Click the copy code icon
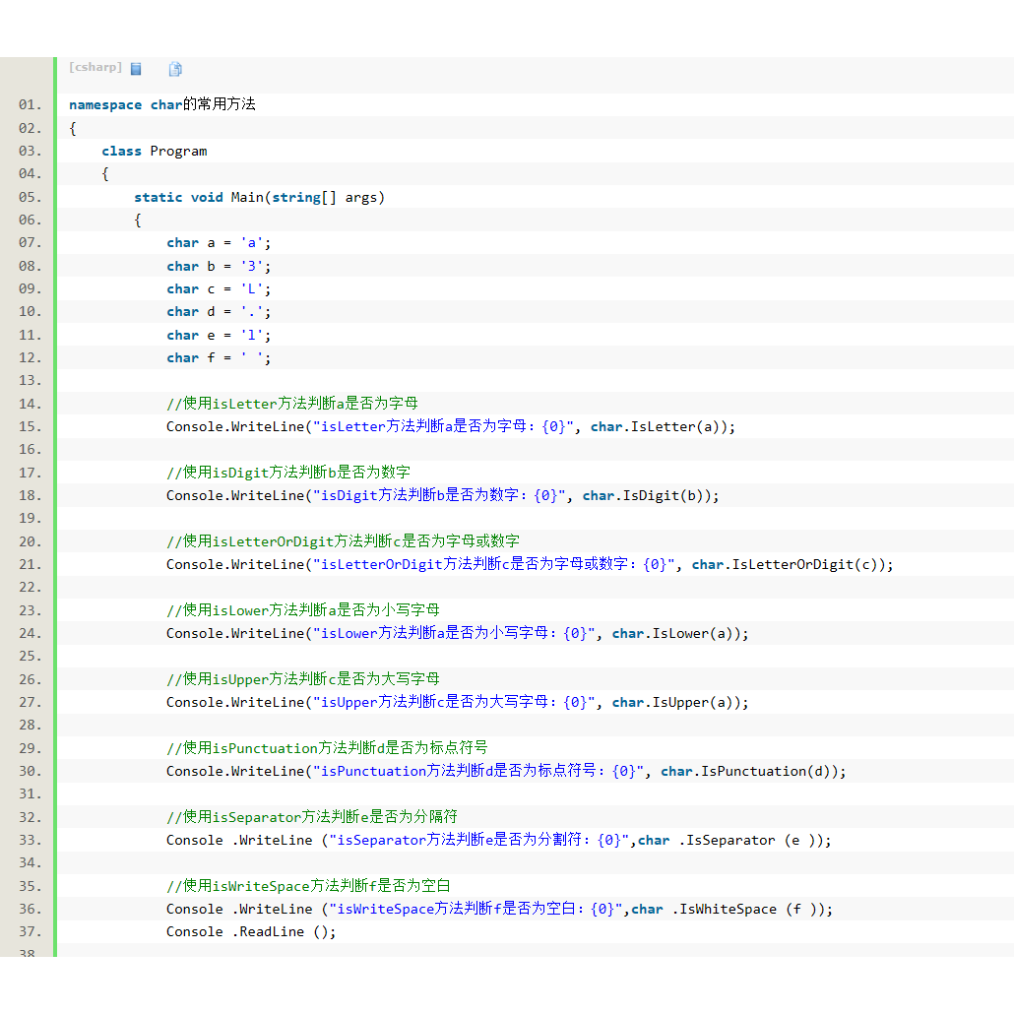 [x=175, y=69]
